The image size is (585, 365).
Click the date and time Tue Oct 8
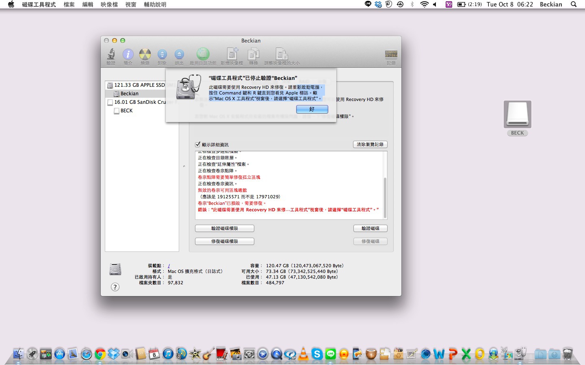[510, 4]
